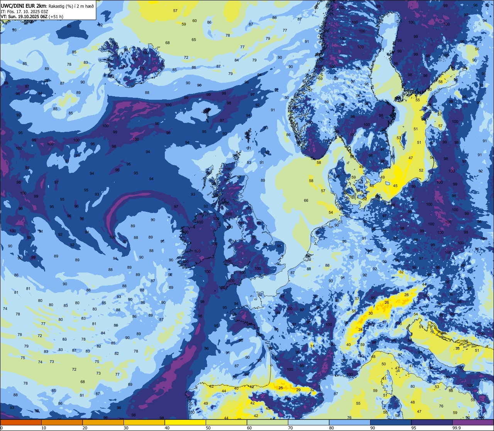Click the '99.9' tick label on the legend
Image resolution: width=494 pixels, height=431 pixels.
(456, 428)
